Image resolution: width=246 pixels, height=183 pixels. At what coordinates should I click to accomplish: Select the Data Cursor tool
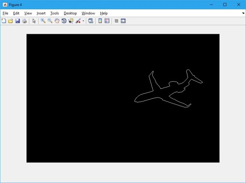tap(71, 21)
